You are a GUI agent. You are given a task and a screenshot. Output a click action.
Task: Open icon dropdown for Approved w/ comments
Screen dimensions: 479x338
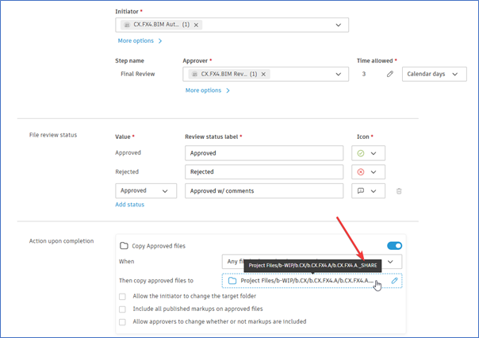[x=368, y=191]
